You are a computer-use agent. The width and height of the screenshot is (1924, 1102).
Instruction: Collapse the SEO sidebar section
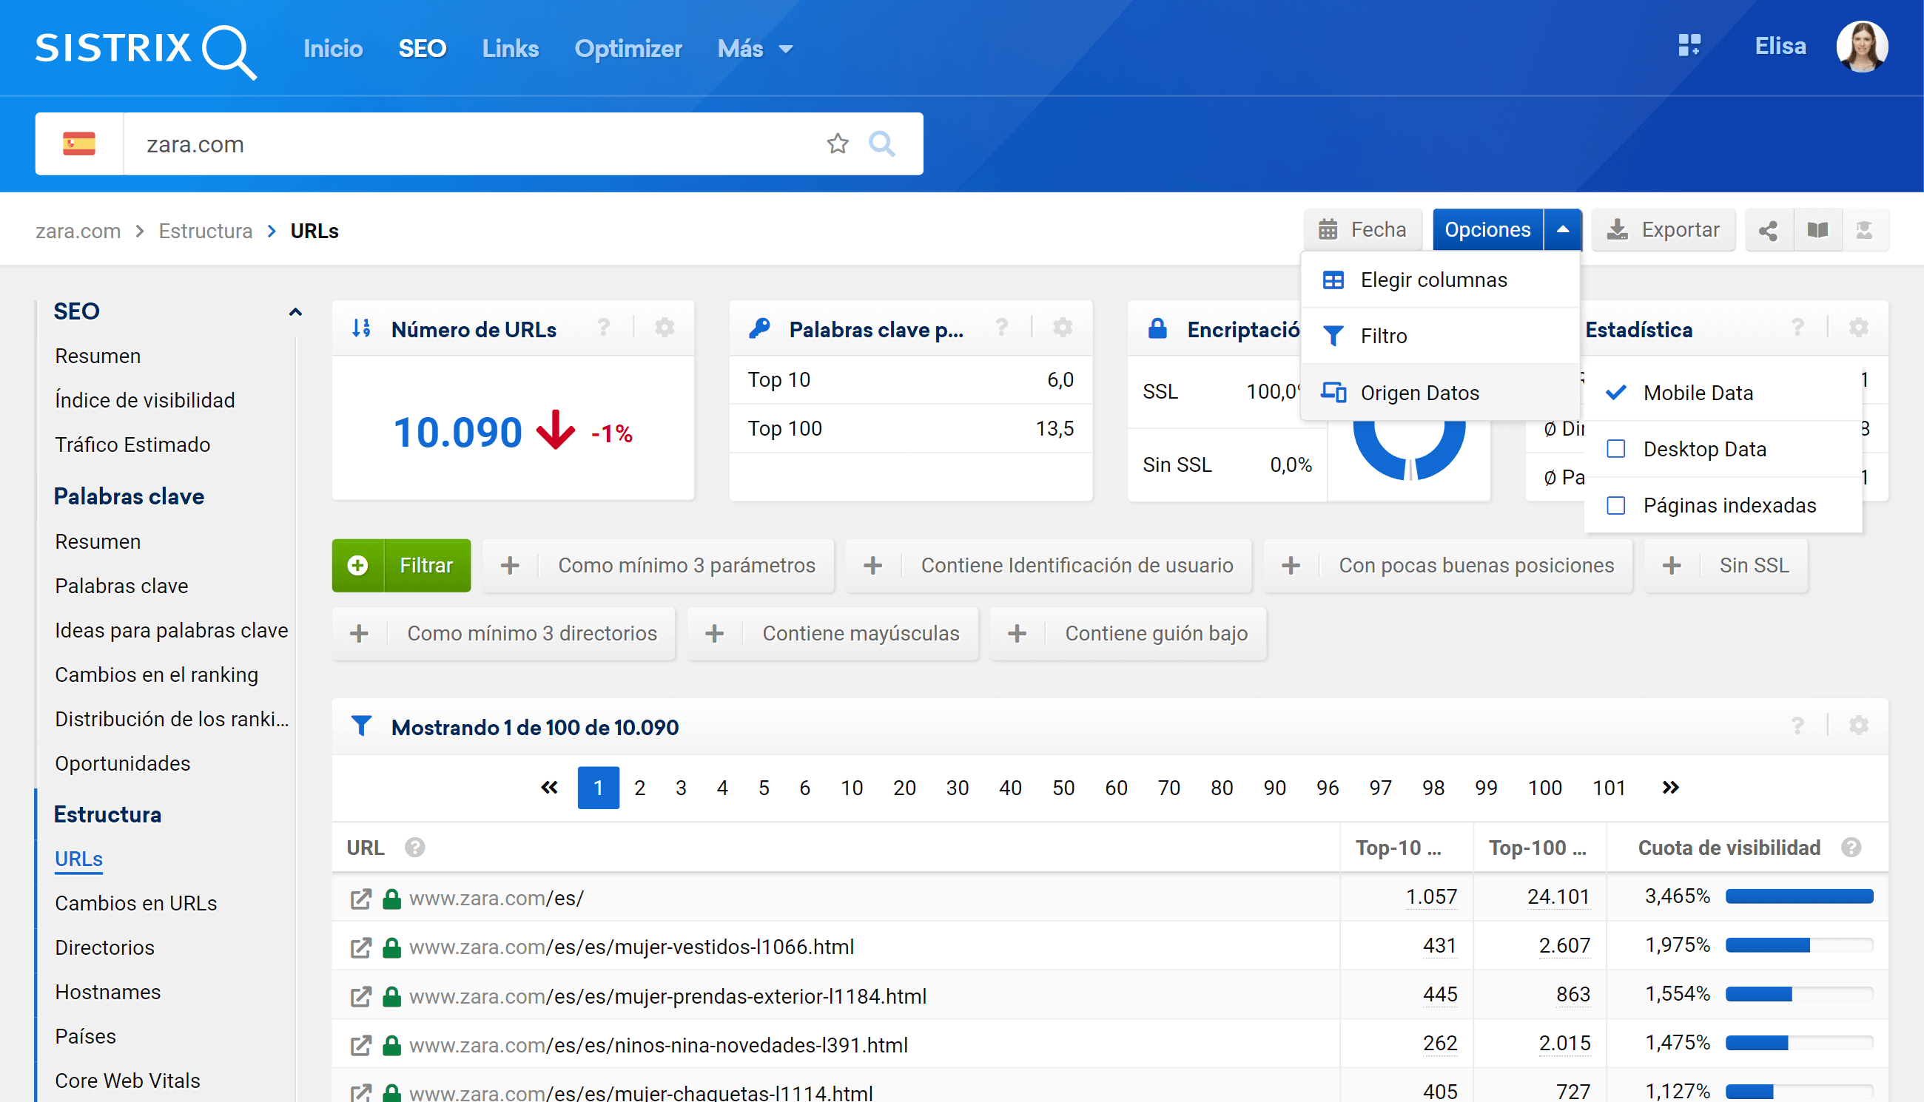[x=295, y=312]
